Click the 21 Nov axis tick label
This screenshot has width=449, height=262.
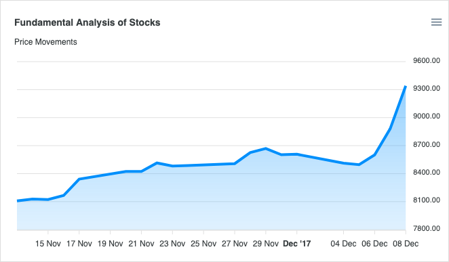coord(142,244)
